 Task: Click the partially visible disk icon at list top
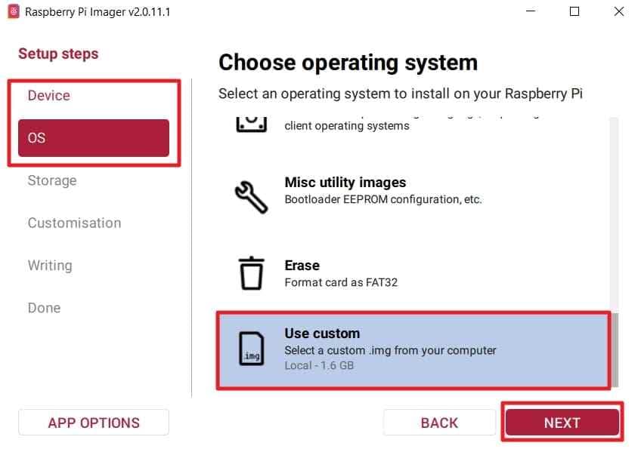click(252, 124)
